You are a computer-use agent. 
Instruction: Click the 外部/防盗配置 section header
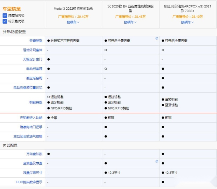(x=14, y=32)
